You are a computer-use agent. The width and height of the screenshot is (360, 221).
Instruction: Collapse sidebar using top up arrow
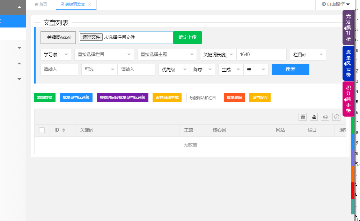coord(20,7)
